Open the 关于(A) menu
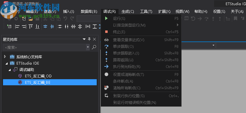This screenshot has width=246, height=113. [237, 12]
